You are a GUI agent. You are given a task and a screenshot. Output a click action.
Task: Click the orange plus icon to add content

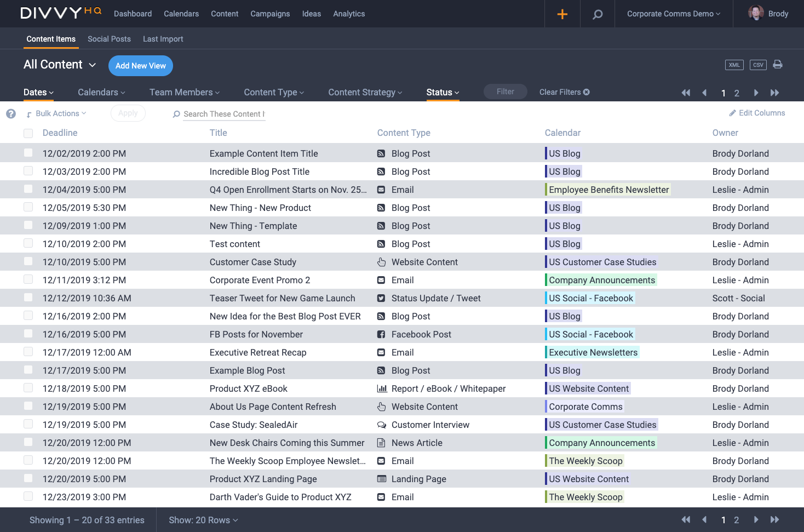[562, 14]
